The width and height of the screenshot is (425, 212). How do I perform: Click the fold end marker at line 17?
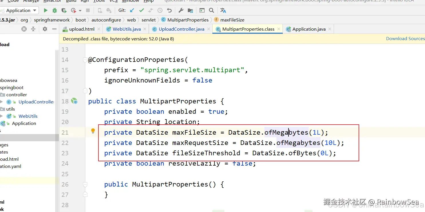tap(85, 91)
